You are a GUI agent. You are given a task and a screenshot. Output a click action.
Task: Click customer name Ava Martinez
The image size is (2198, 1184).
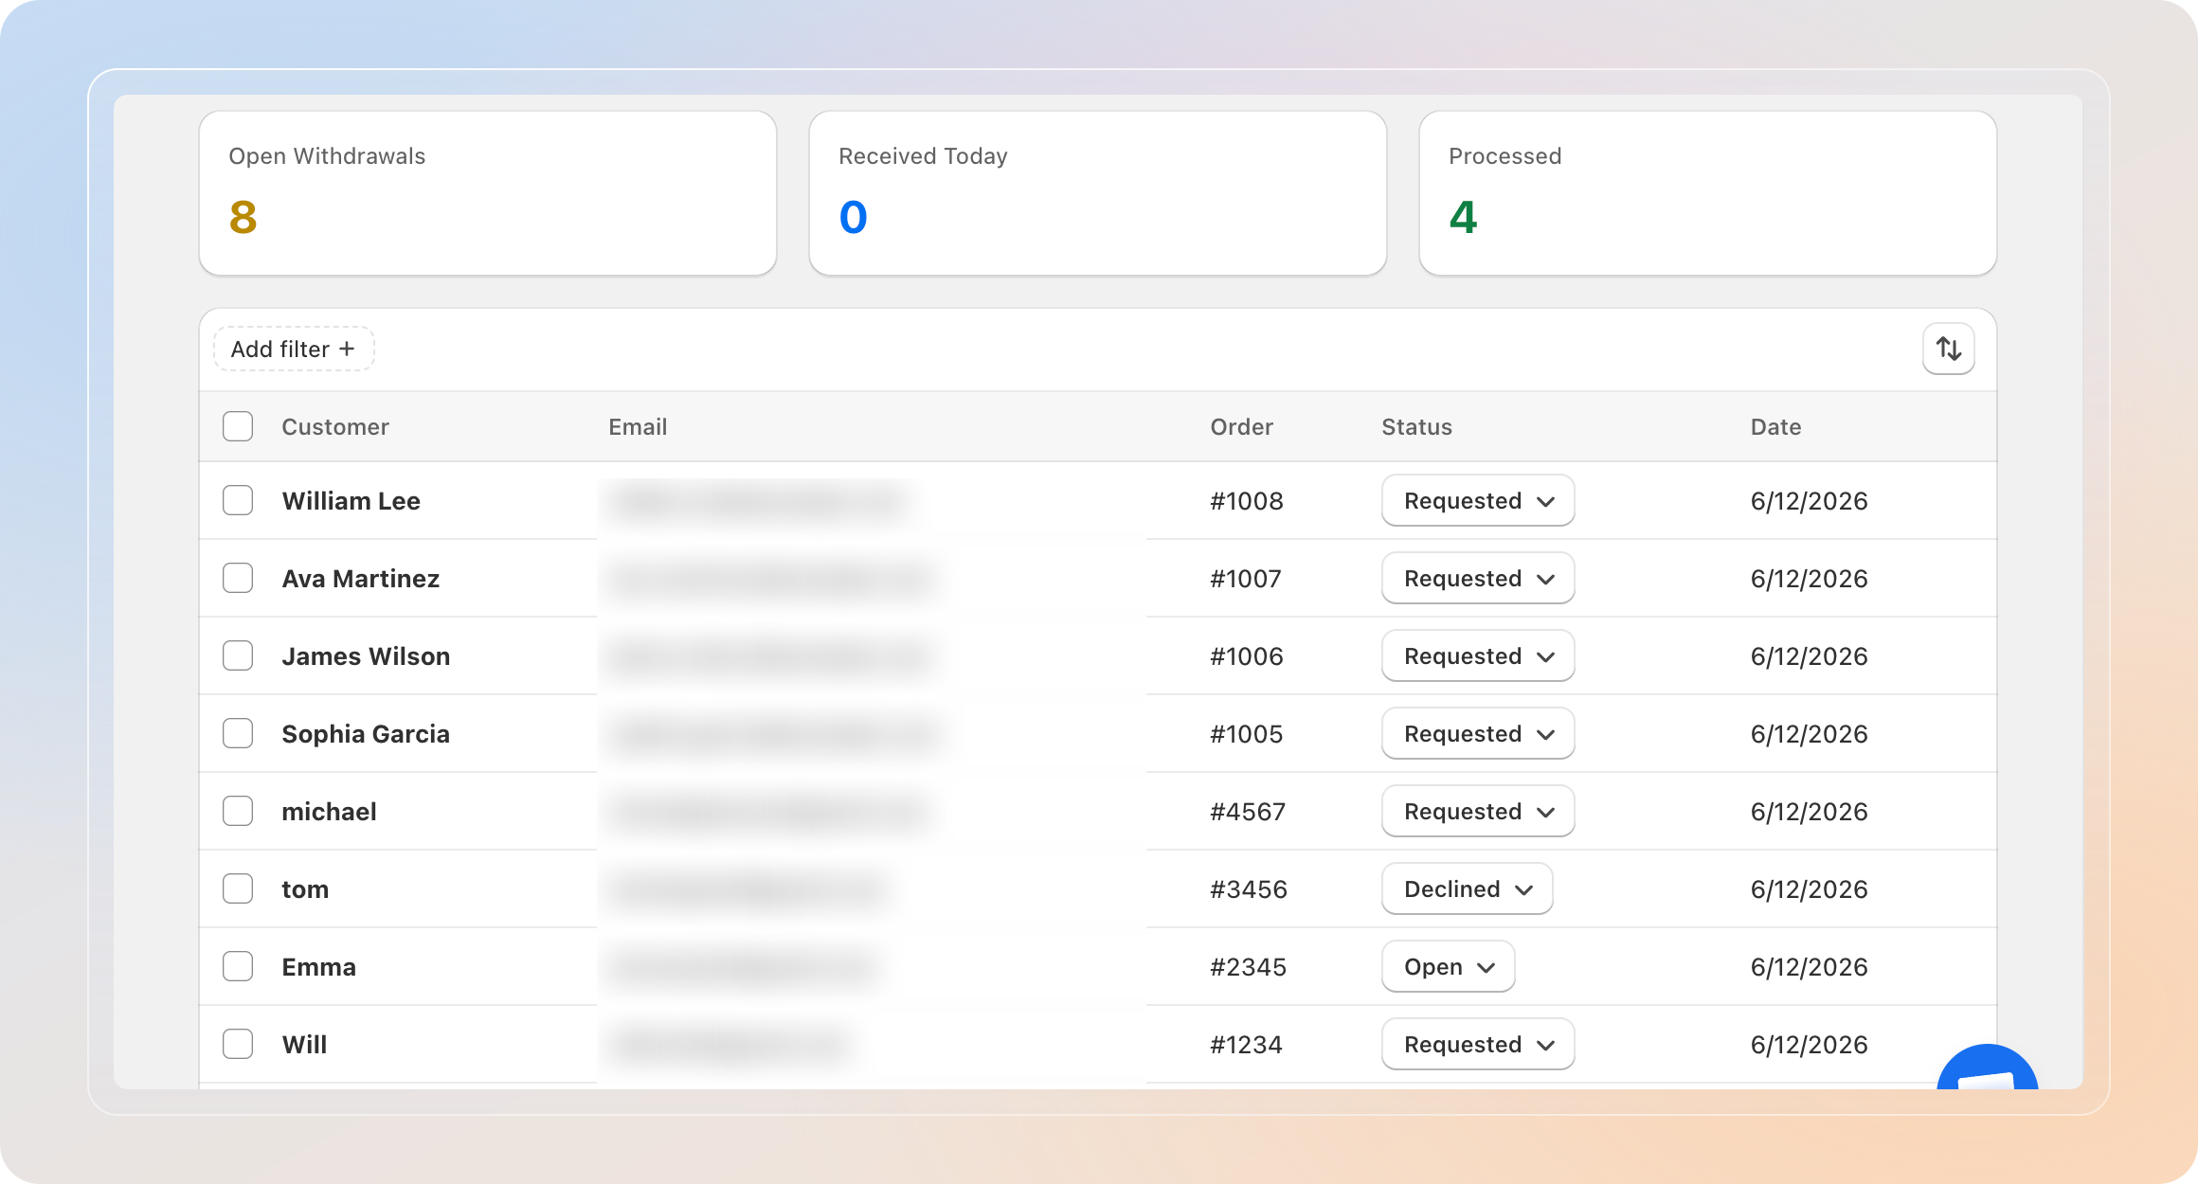pos(360,579)
